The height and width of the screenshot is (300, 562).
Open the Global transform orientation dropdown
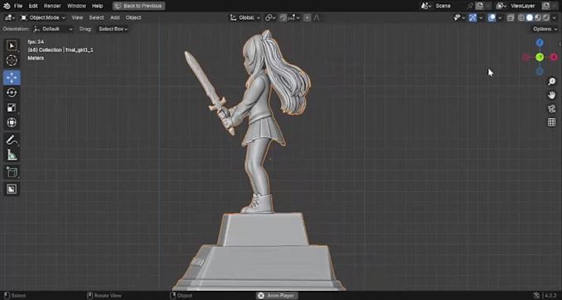[x=245, y=17]
